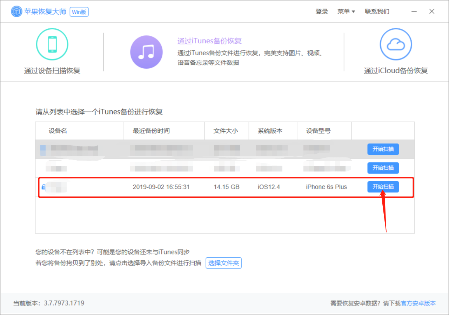The image size is (449, 315).
Task: Open 联系我们 contact option
Action: click(377, 12)
